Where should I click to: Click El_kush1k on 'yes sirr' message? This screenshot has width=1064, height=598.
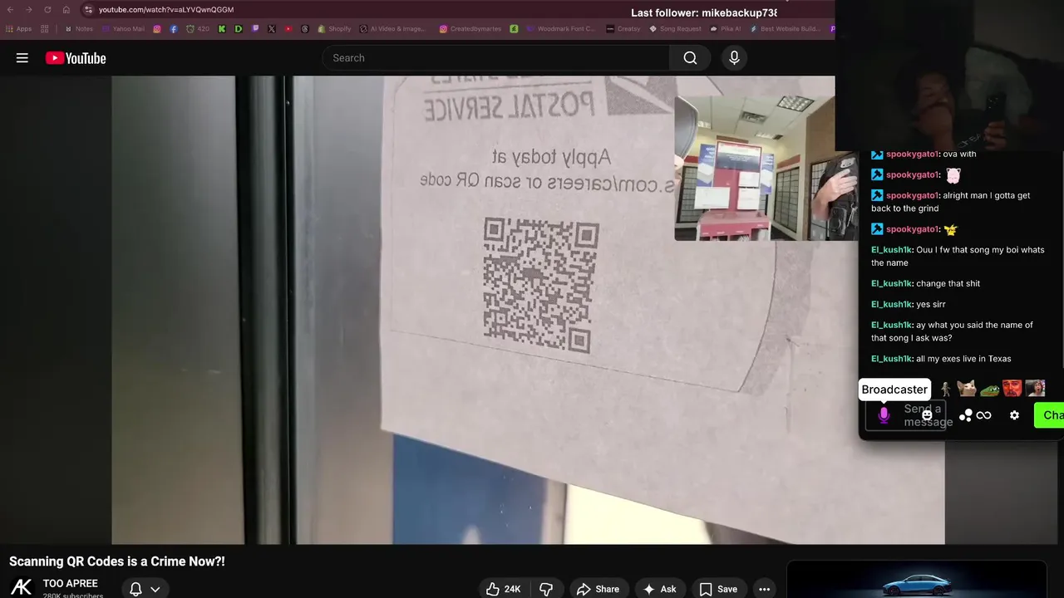coord(891,304)
